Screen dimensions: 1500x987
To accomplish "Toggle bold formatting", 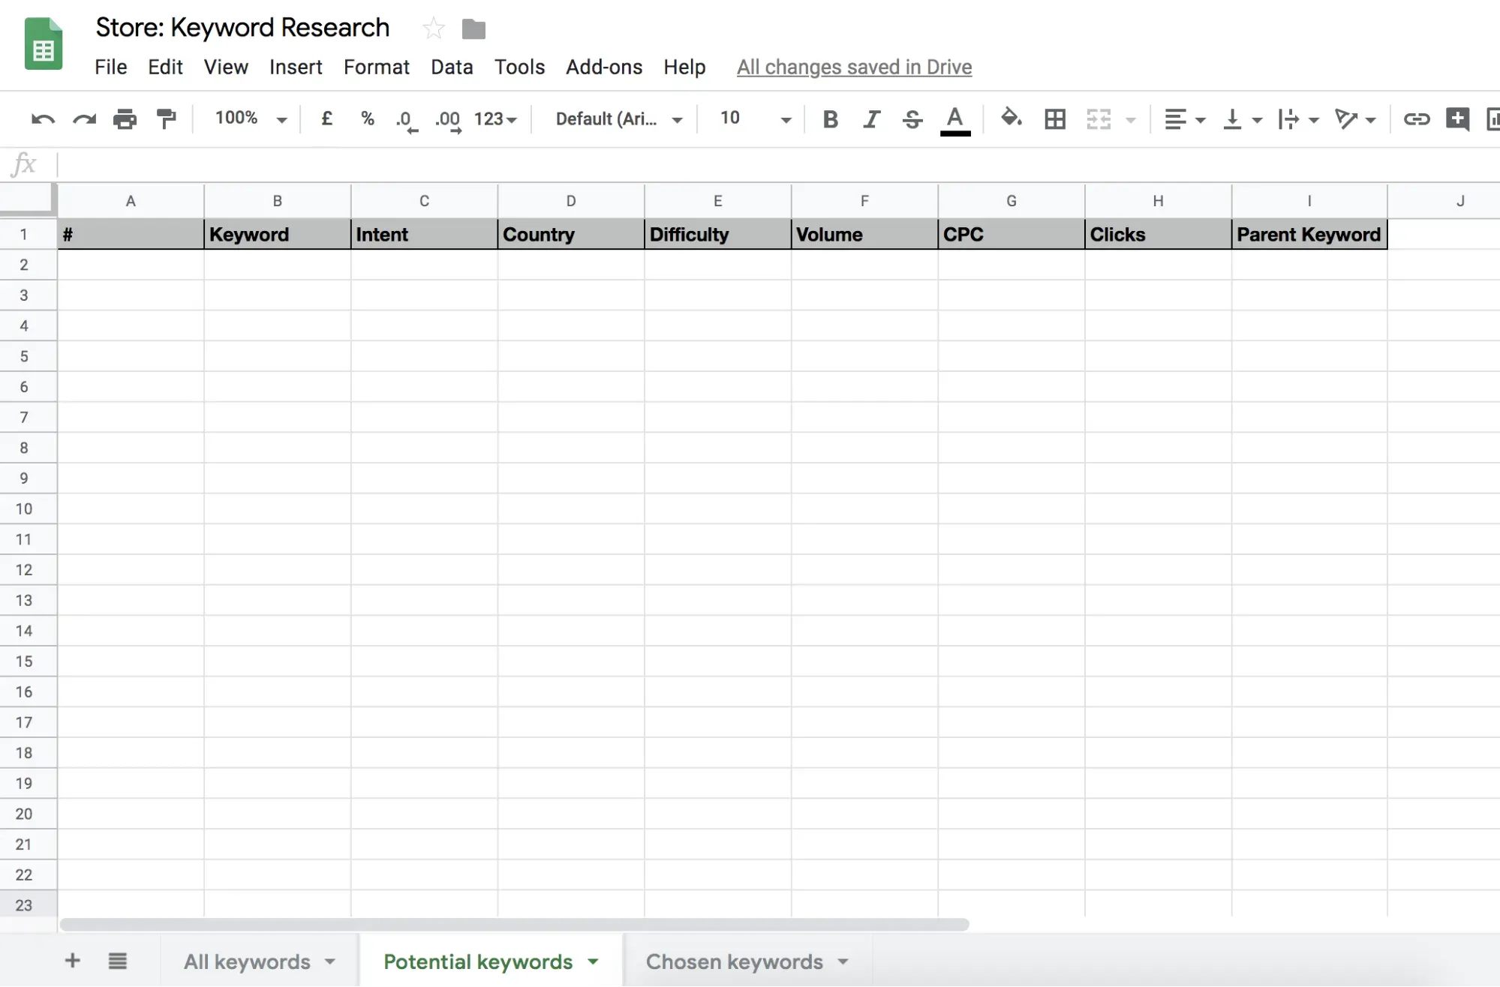I will 830,119.
